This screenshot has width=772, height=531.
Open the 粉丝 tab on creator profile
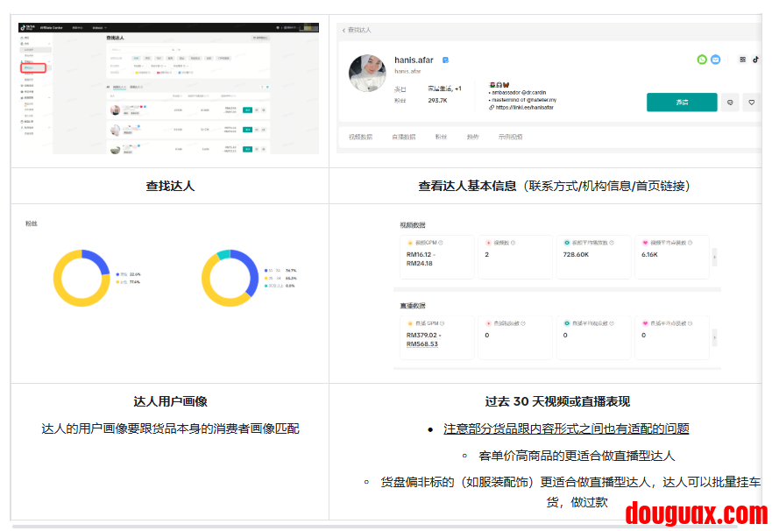441,137
